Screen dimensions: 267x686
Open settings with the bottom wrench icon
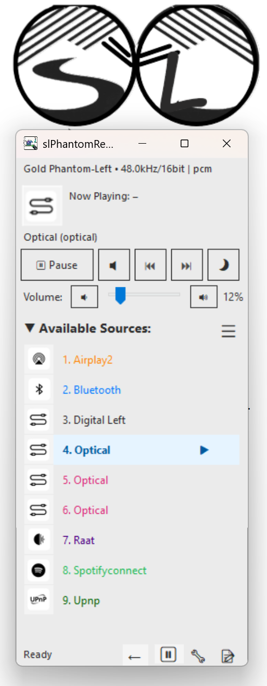pos(198,656)
